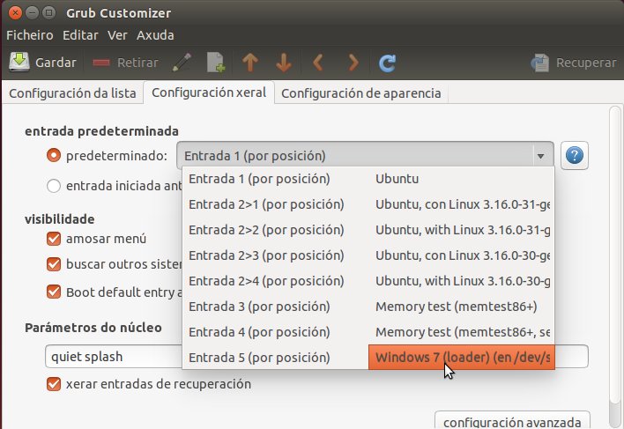Open help with blue question mark icon
The width and height of the screenshot is (624, 429).
pyautogui.click(x=575, y=155)
